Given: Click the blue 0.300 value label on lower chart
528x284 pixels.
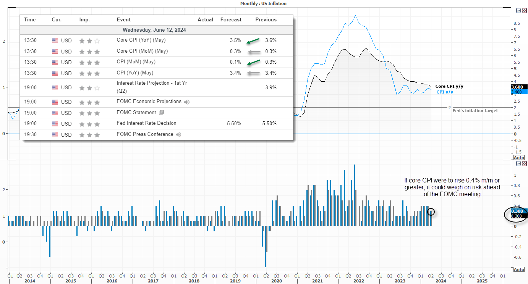Looking at the screenshot, I should click(x=519, y=211).
